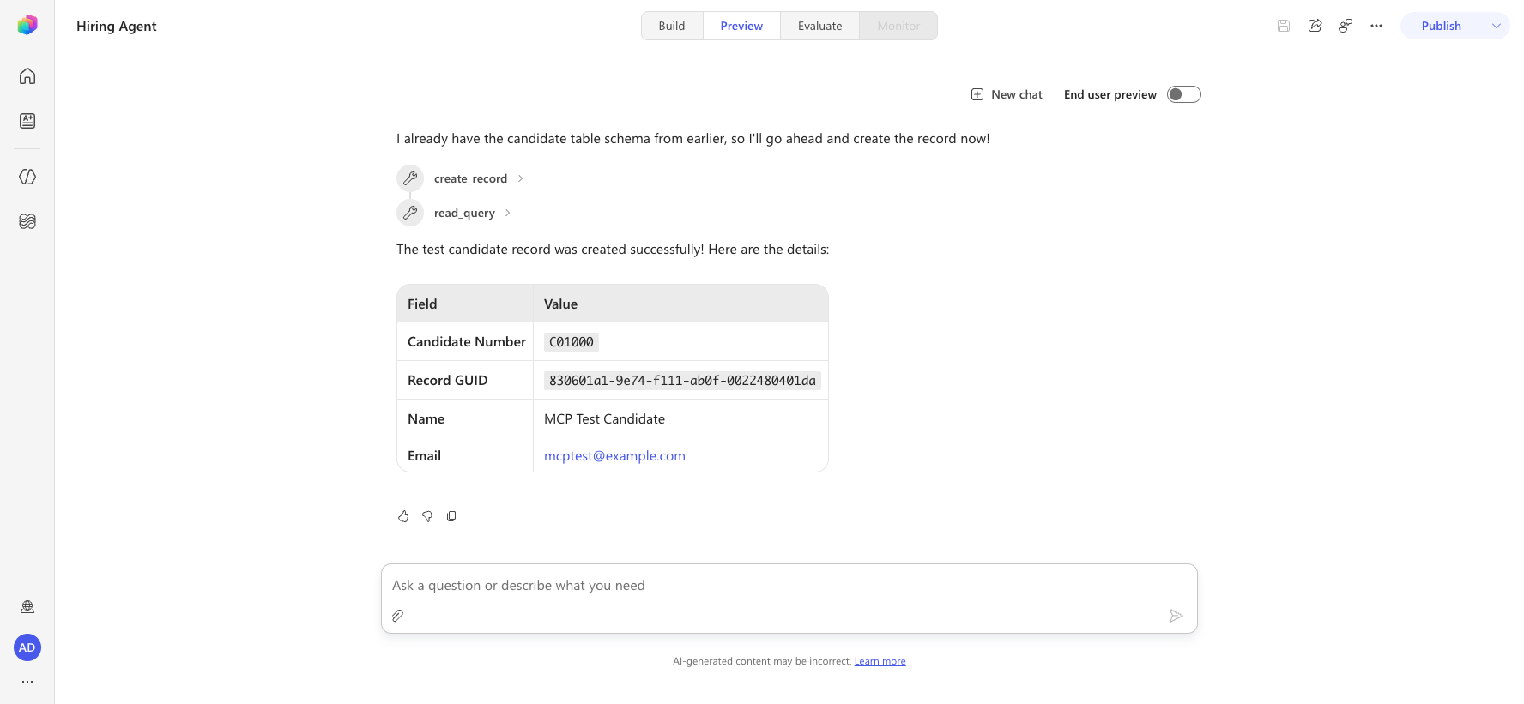This screenshot has width=1524, height=704.
Task: Click the Publish button
Action: point(1442,26)
